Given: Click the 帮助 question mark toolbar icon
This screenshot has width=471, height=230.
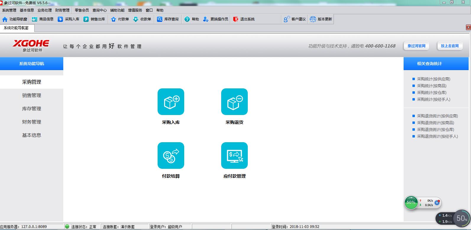Looking at the screenshot, I should (187, 19).
